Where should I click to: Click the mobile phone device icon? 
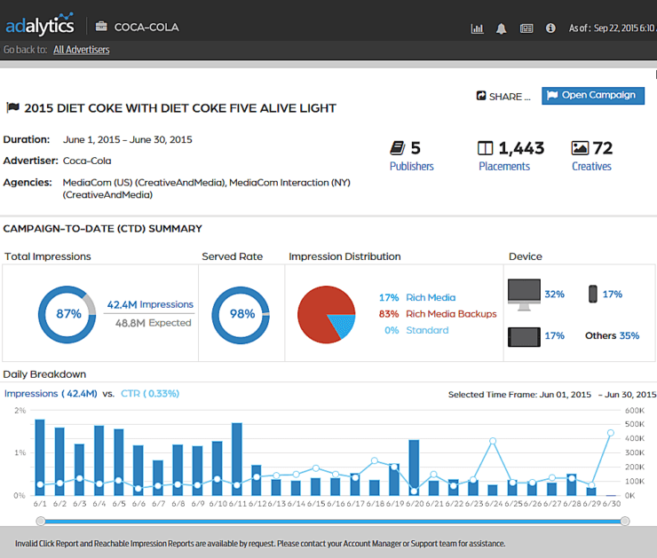[592, 294]
